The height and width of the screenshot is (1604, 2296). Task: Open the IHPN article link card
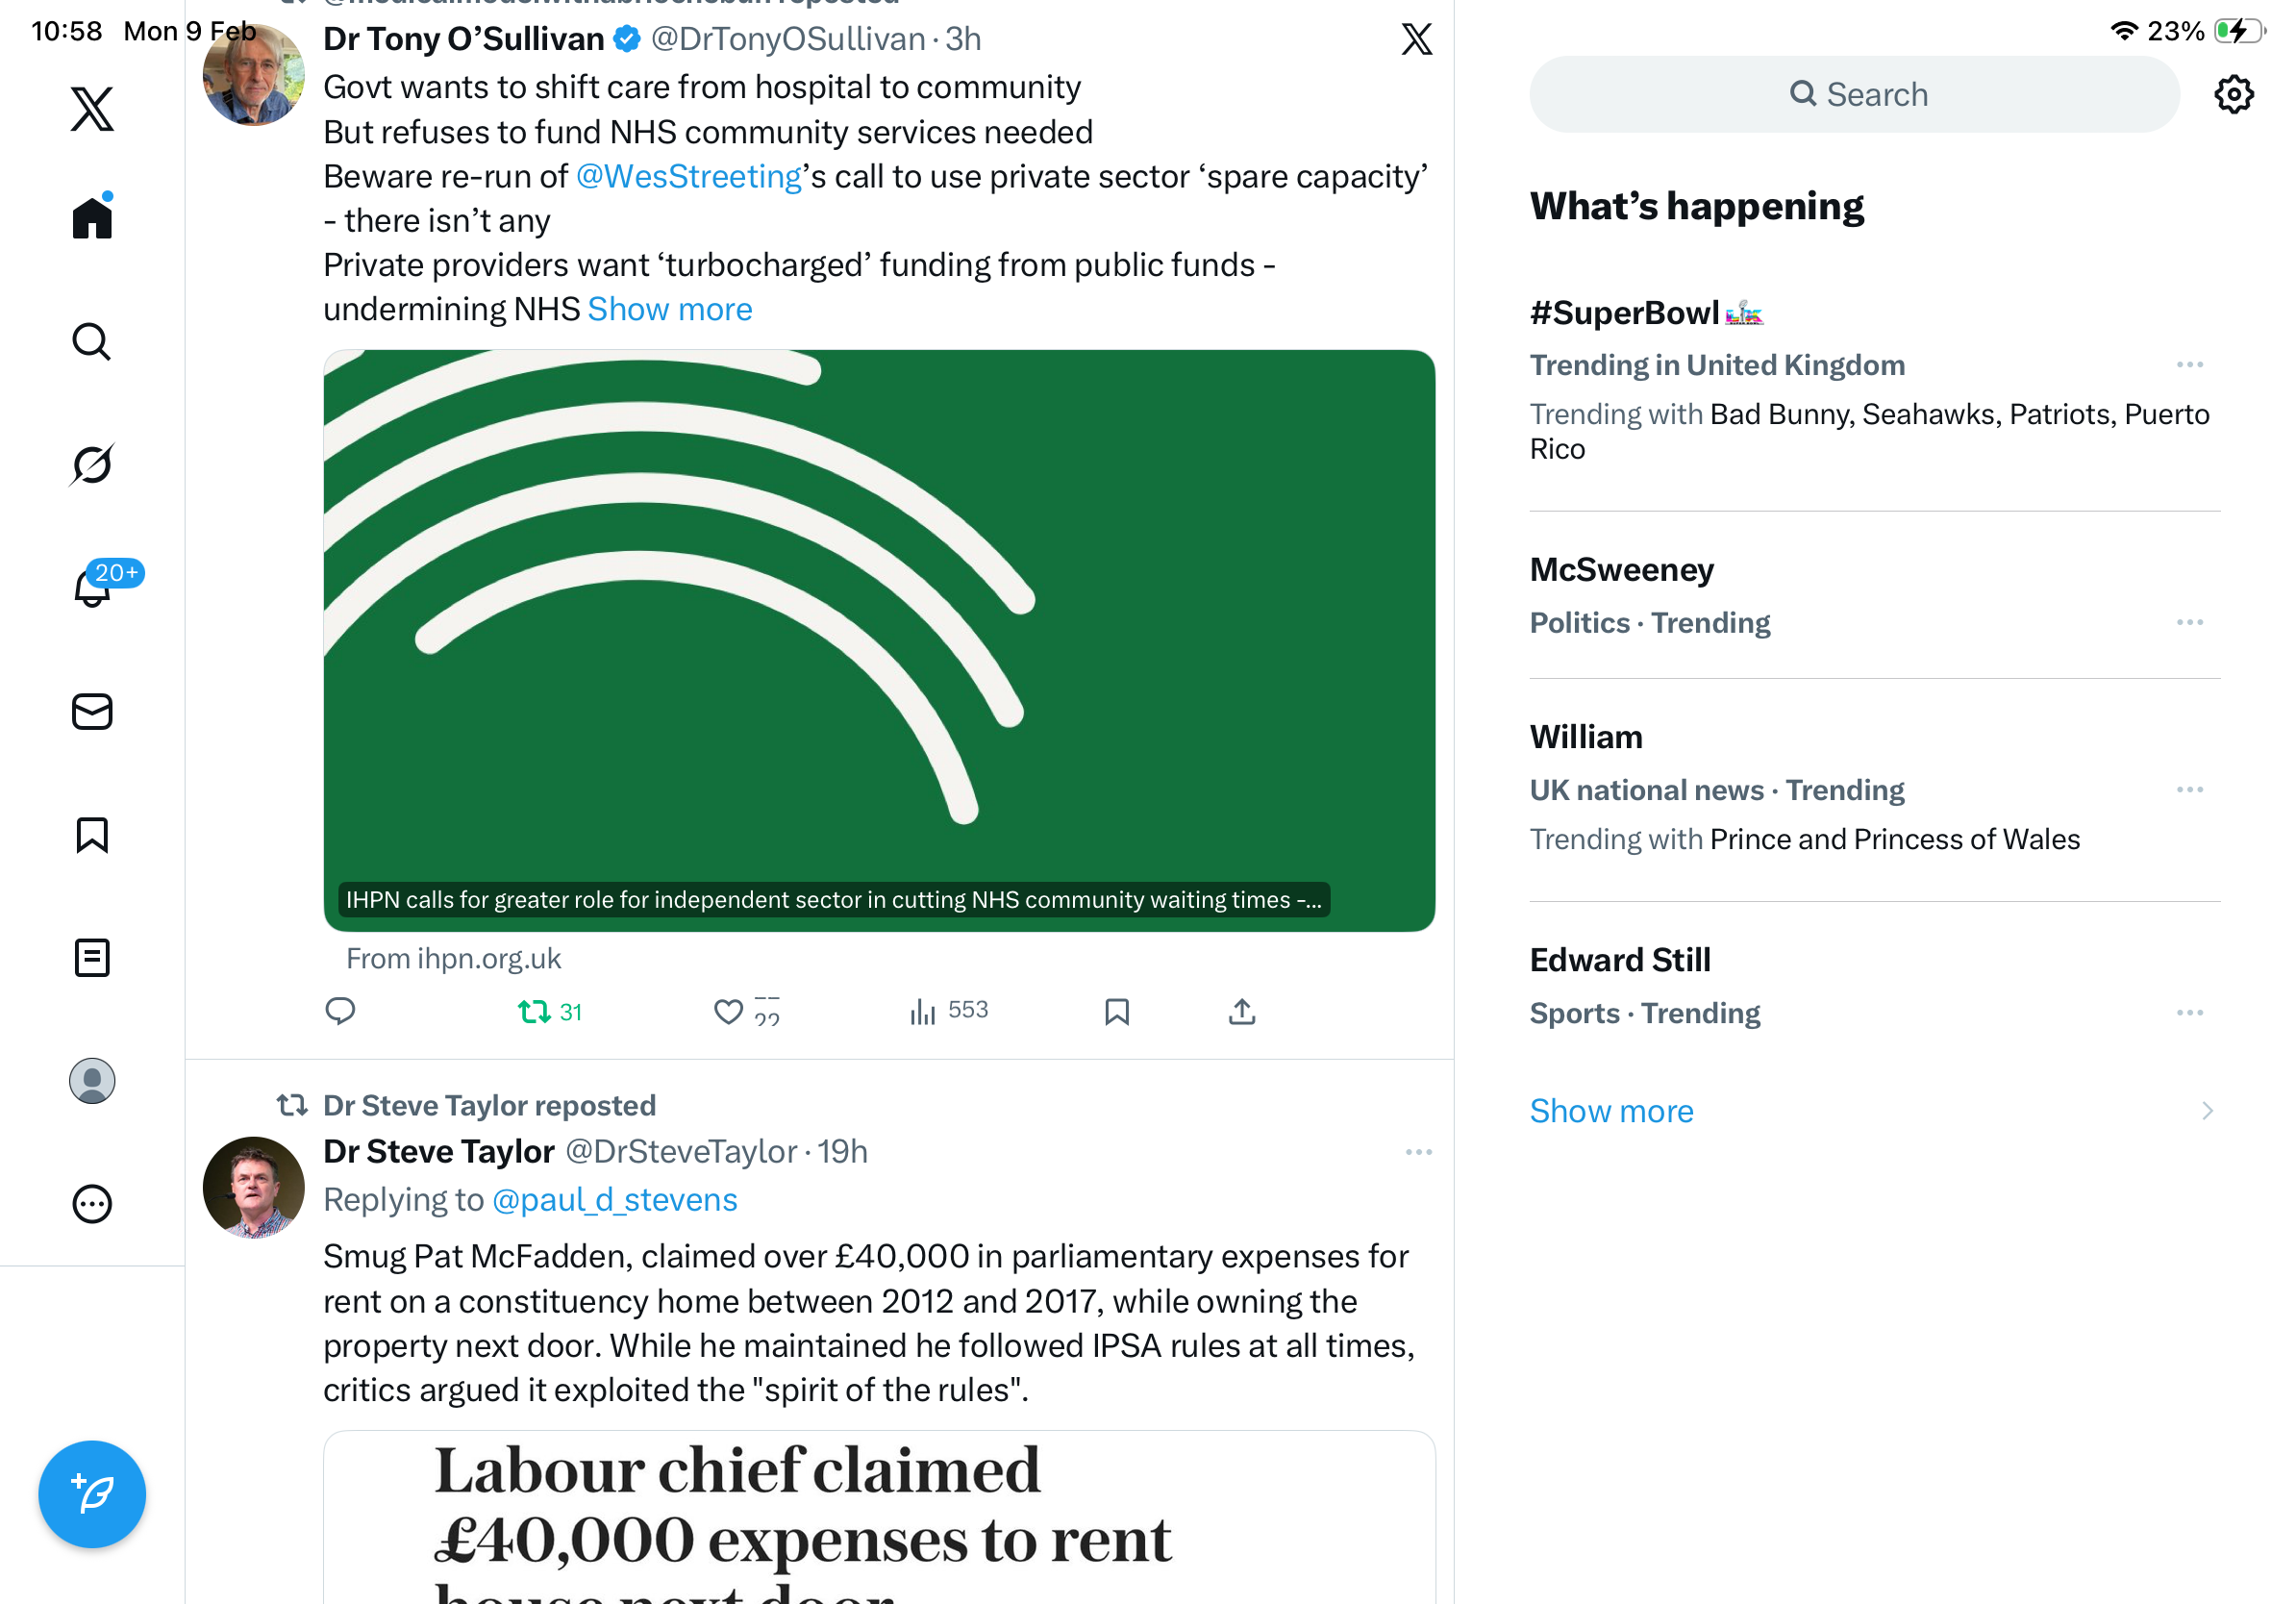tap(878, 640)
